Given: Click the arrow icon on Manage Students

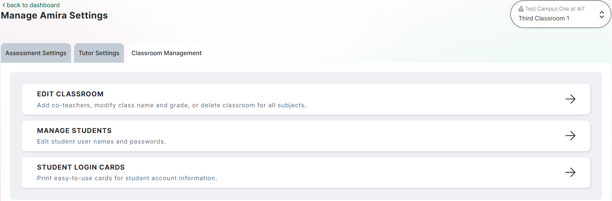Looking at the screenshot, I should click(570, 136).
